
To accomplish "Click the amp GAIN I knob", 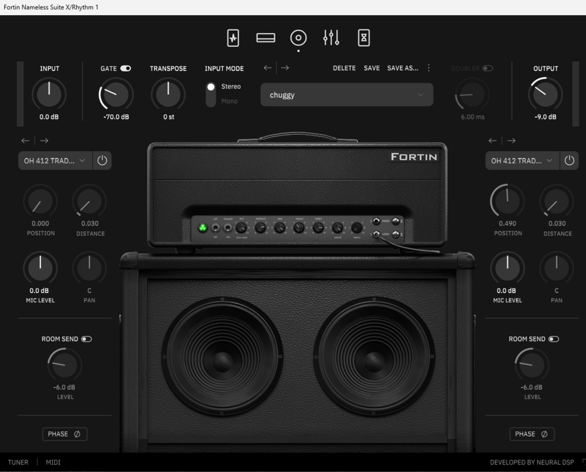I will (x=356, y=227).
